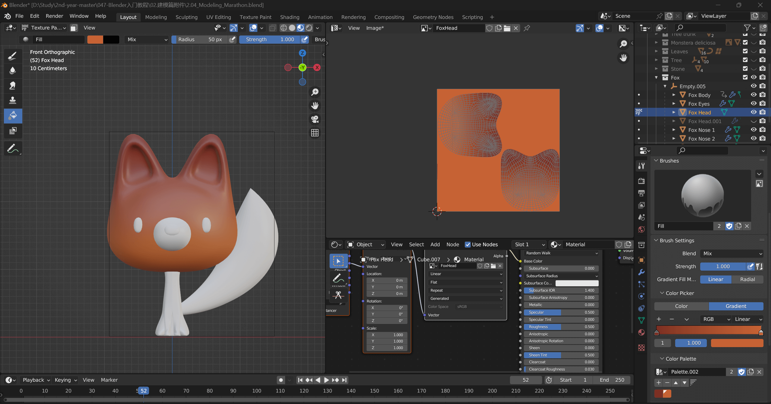771x404 pixels.
Task: Hide Fox Nose 2 in viewport
Action: (x=754, y=138)
